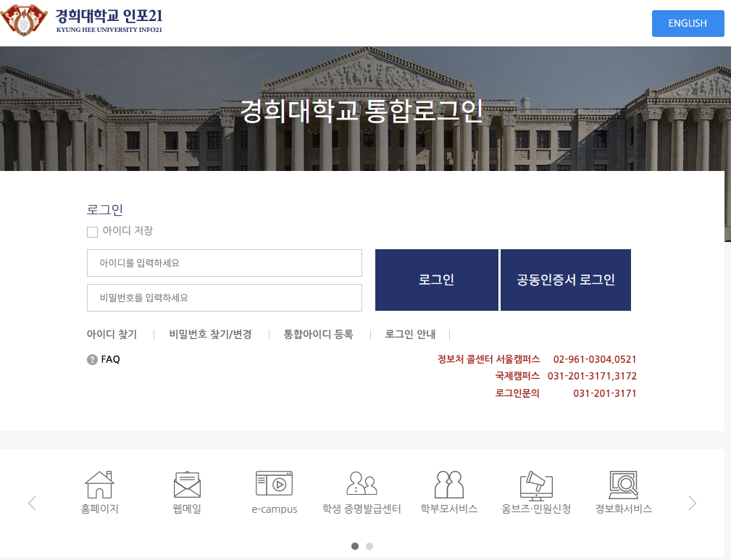Open the 학생 증명발급센터 certificate icon
Image resolution: width=731 pixels, height=560 pixels.
tap(362, 484)
